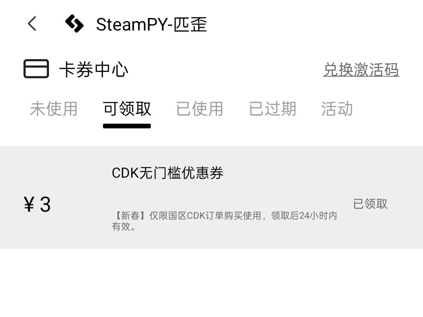Tap the card center wallet icon

coord(36,69)
